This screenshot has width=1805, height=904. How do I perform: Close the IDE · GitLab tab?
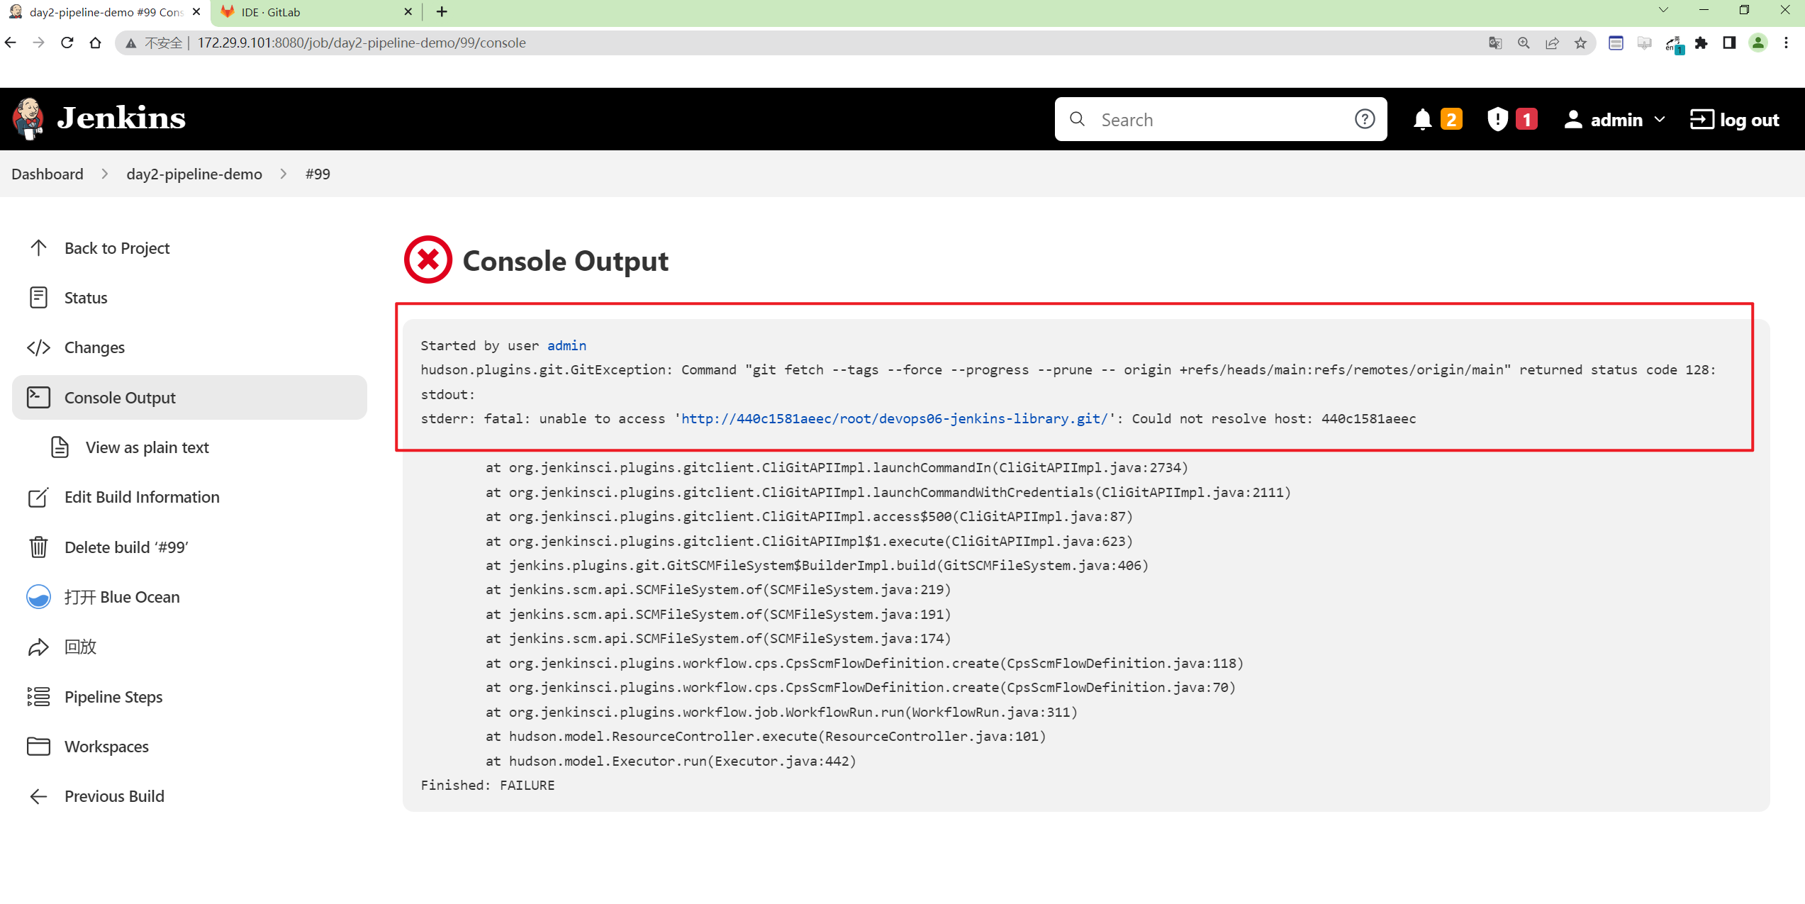[408, 12]
